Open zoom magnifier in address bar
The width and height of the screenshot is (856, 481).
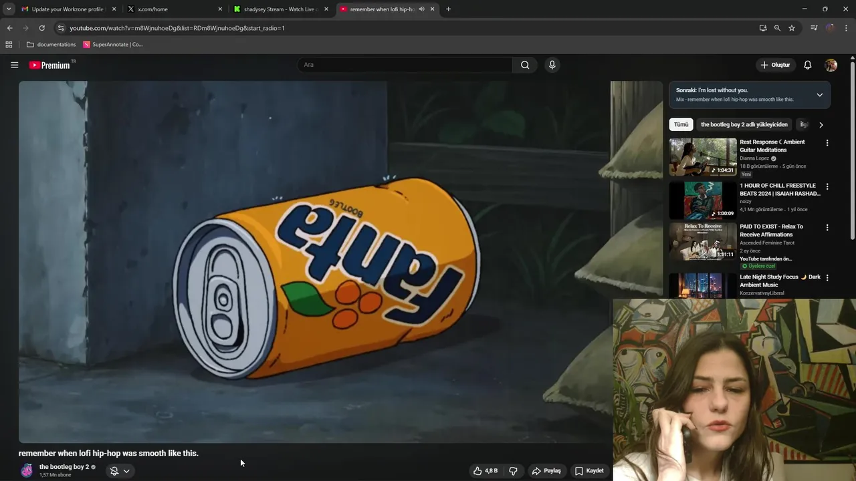click(x=777, y=28)
